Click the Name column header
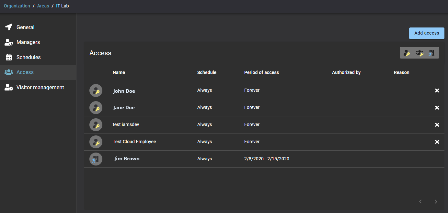 [x=119, y=72]
